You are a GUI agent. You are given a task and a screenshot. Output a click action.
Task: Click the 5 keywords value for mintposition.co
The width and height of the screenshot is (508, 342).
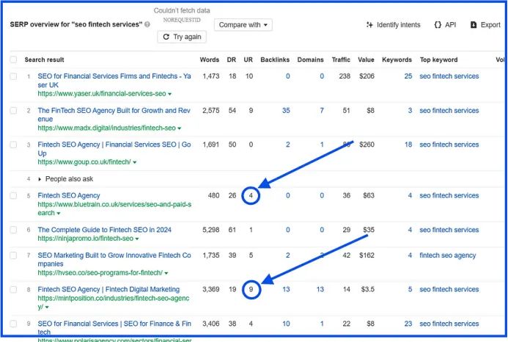pyautogui.click(x=410, y=289)
